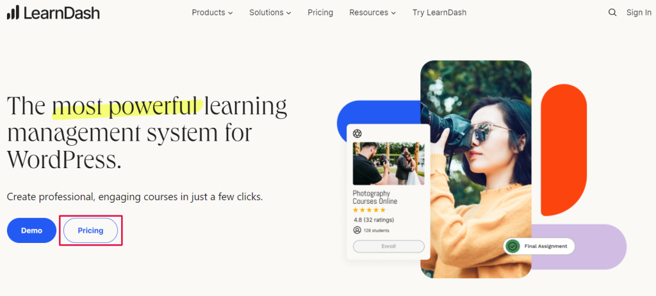This screenshot has height=296, width=656.
Task: Click the greyed Enroll button
Action: click(389, 246)
